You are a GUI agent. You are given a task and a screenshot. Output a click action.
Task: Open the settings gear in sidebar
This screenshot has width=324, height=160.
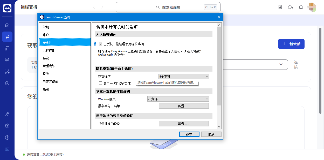(7, 126)
